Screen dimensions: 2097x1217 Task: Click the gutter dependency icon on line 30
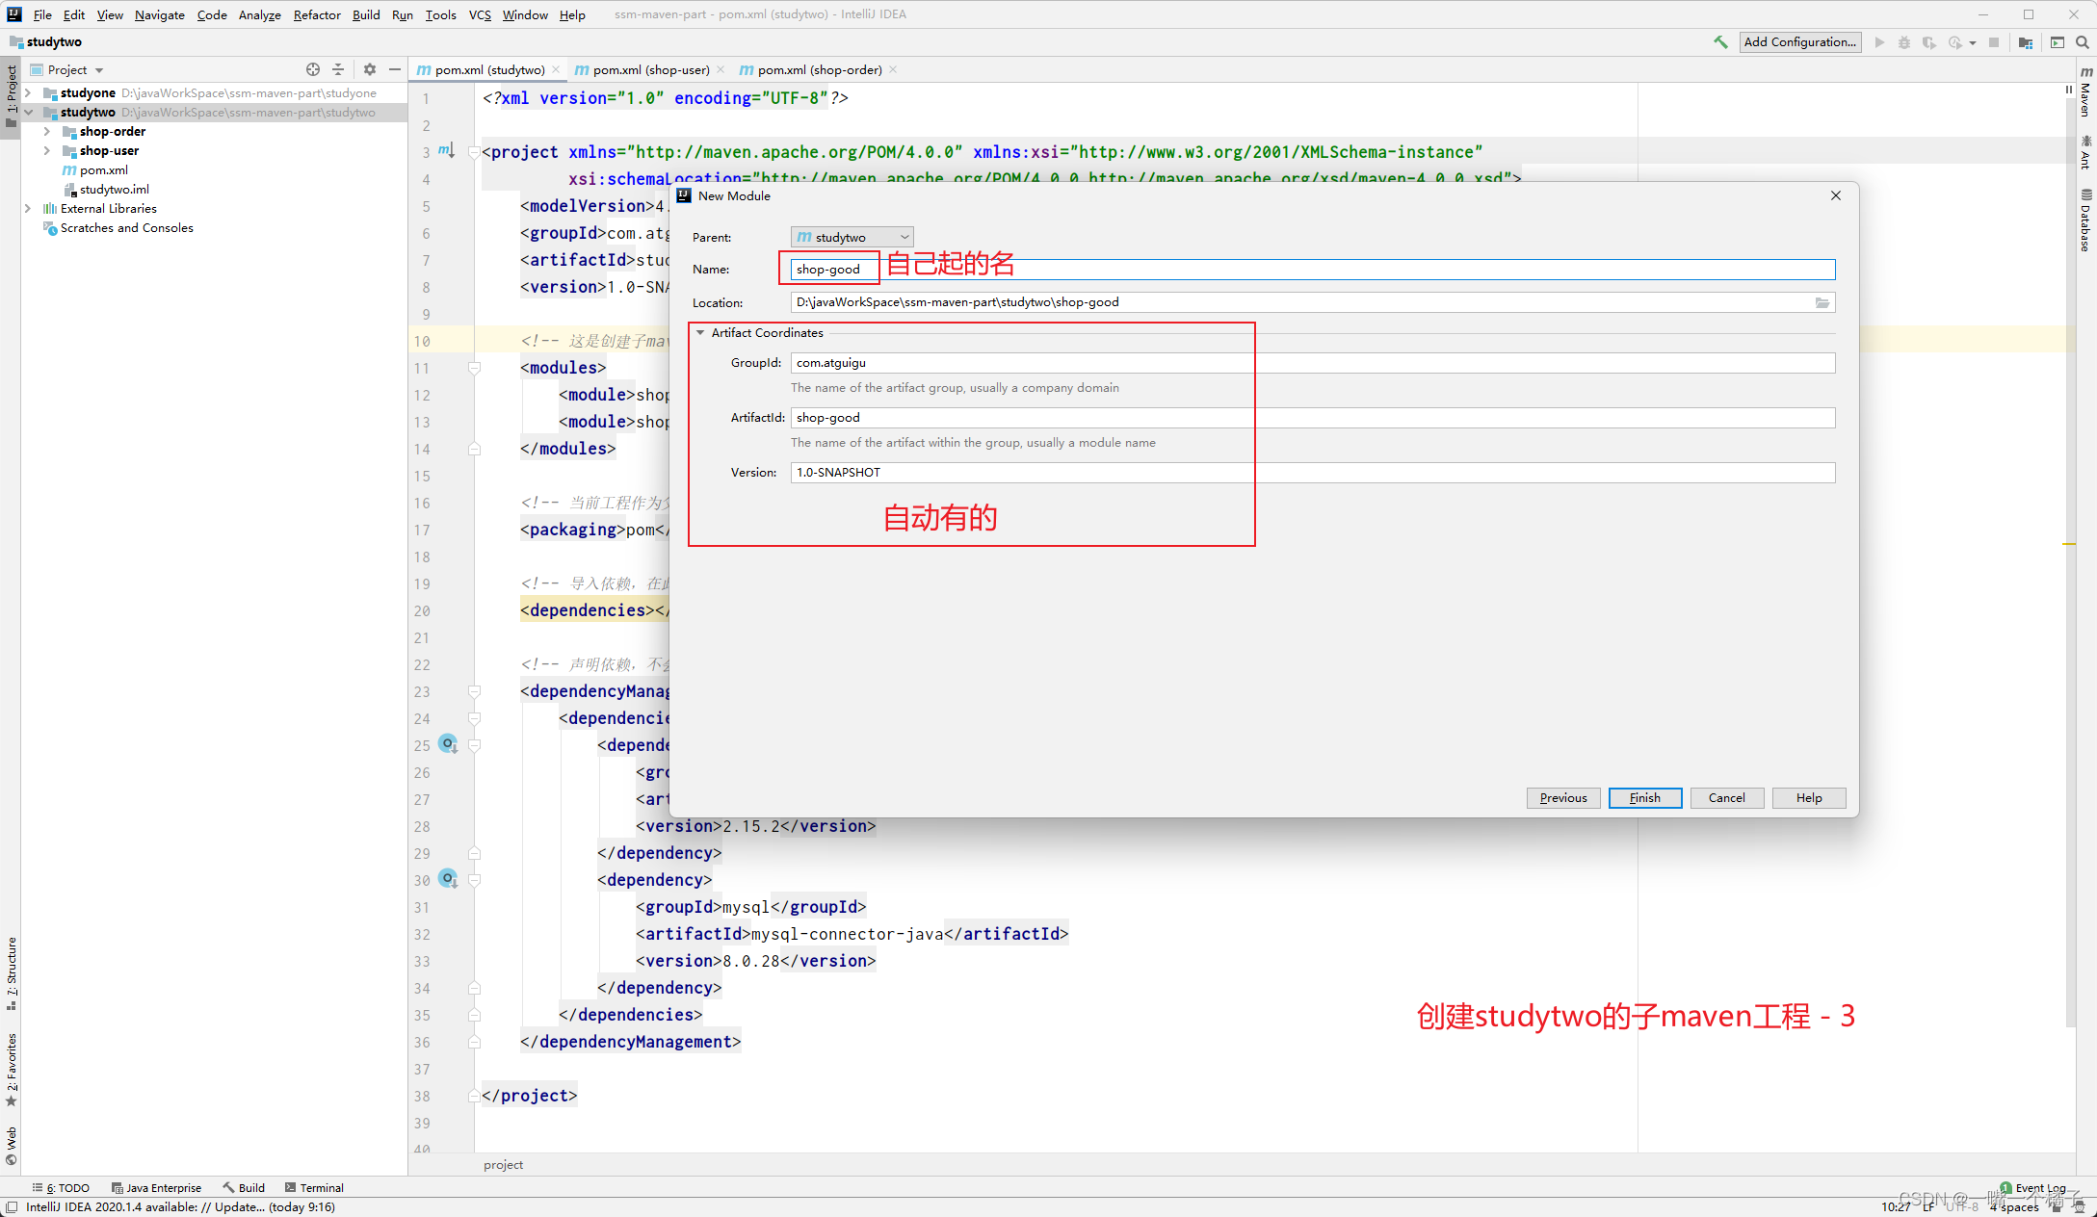tap(448, 878)
